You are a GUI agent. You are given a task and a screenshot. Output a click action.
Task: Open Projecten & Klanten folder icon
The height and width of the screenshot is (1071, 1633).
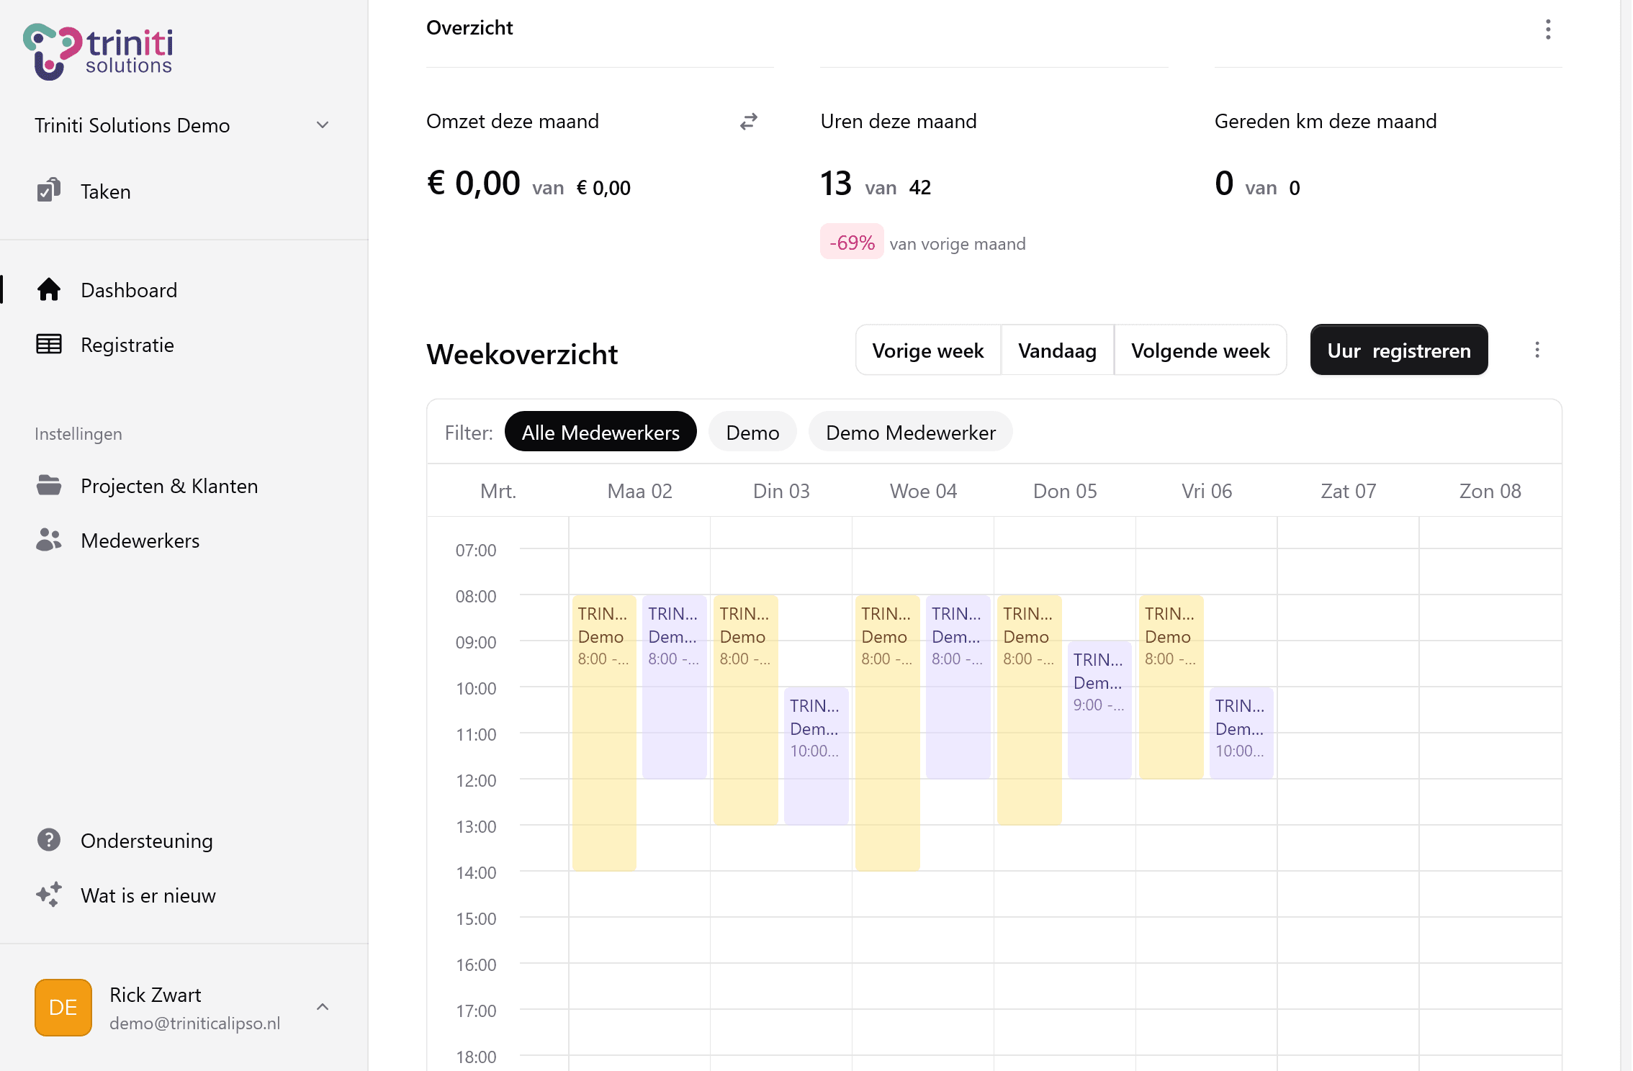pyautogui.click(x=48, y=486)
